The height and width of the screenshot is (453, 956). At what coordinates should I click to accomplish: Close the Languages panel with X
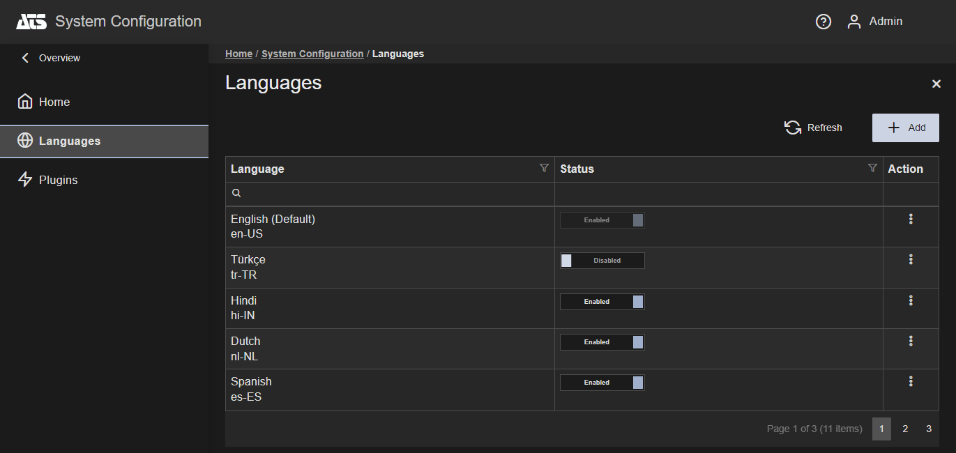[936, 84]
